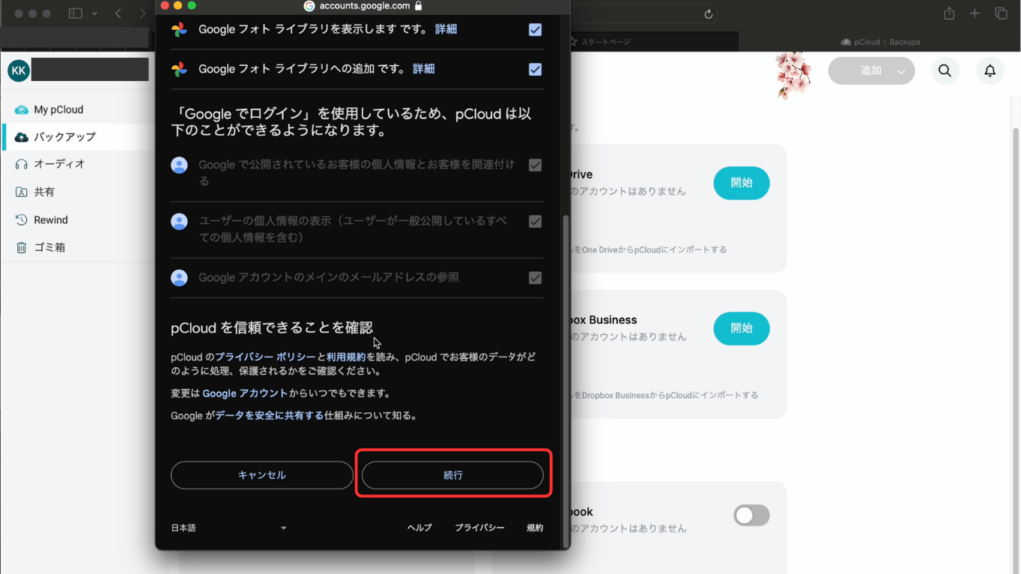Click disabled checkbox for ユーザーの個人情報の表示
Viewport: 1021px width, 574px height.
pyautogui.click(x=535, y=221)
